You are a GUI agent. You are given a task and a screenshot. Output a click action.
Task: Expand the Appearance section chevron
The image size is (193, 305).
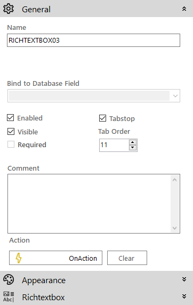coord(184,279)
